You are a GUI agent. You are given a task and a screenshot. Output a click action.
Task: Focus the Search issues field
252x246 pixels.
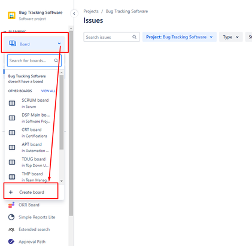111,37
